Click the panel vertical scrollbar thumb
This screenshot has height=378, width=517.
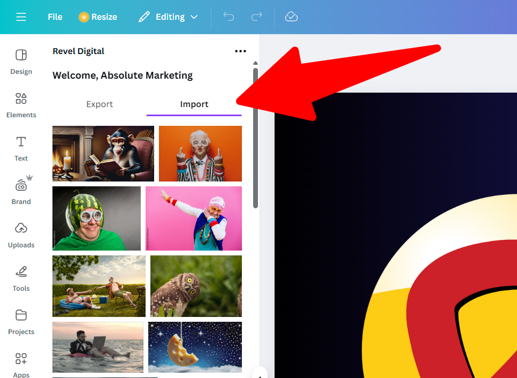255,138
